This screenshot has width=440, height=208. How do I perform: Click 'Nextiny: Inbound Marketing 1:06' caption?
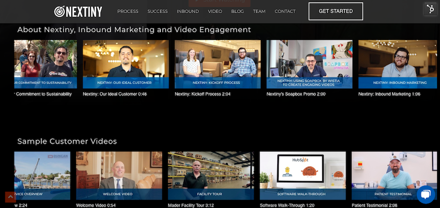[389, 94]
